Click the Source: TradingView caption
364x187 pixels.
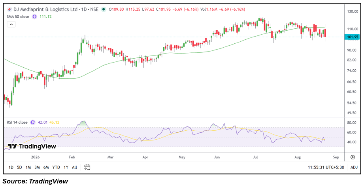point(35,181)
